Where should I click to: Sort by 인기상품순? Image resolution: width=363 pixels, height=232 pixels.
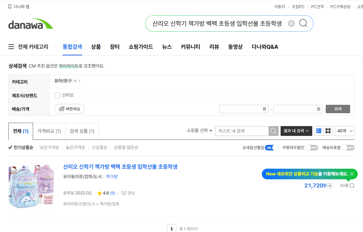(21, 147)
